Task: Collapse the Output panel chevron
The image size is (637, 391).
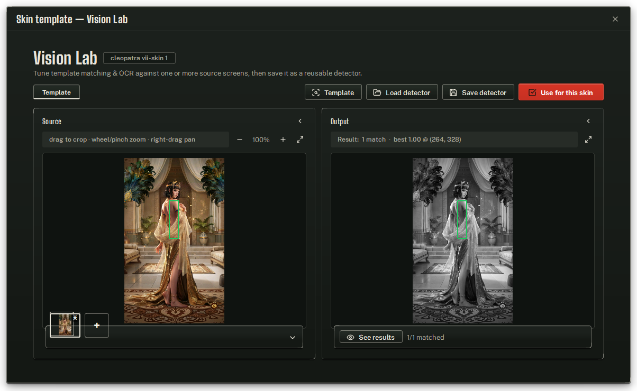Action: [588, 121]
